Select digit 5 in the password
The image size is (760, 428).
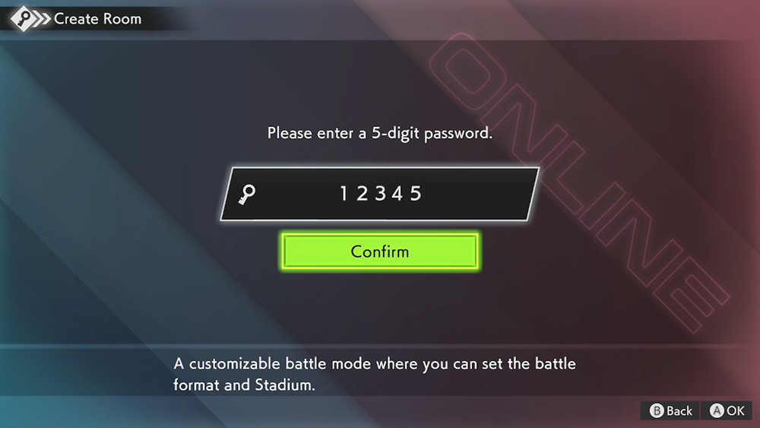tap(416, 193)
